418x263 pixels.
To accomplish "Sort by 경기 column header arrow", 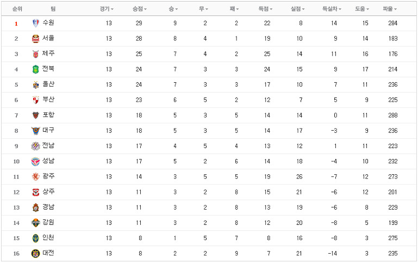I will [107, 9].
